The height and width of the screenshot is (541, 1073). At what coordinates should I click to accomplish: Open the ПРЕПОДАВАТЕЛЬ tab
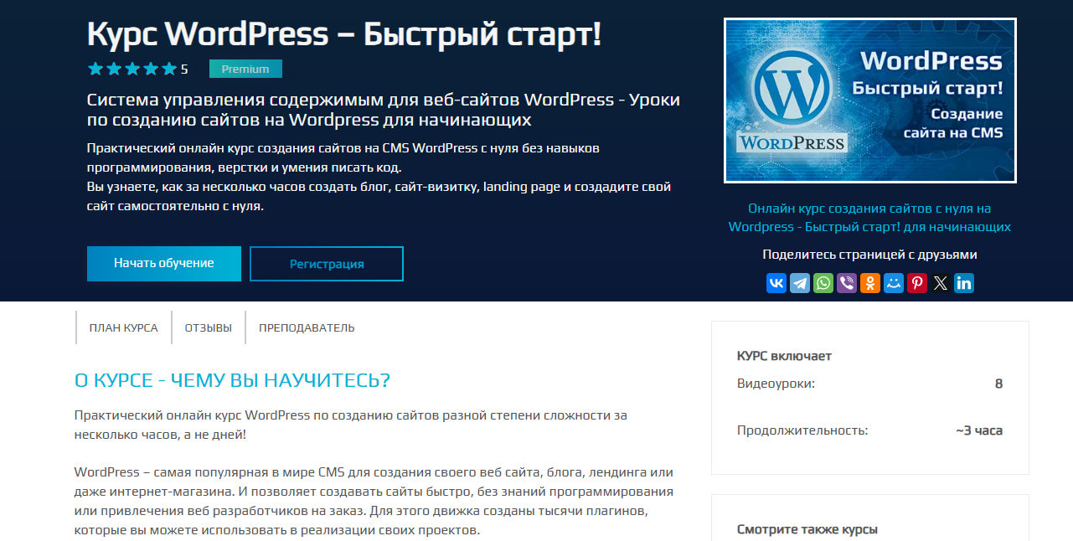(307, 327)
